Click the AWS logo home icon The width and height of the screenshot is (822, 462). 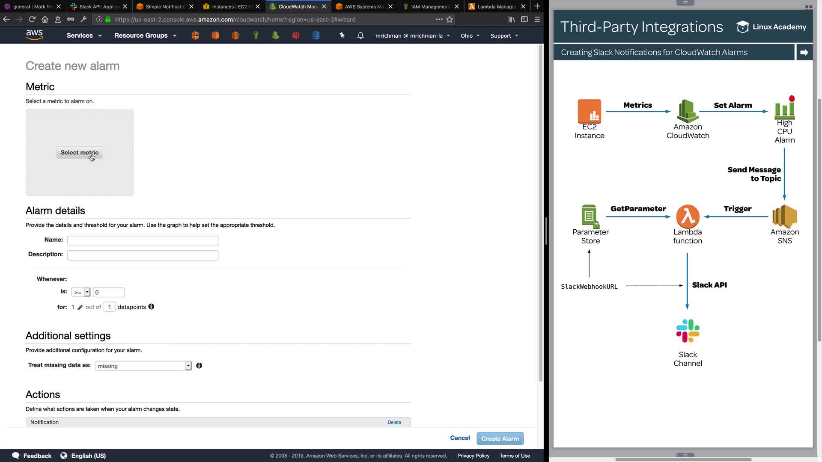tap(34, 35)
